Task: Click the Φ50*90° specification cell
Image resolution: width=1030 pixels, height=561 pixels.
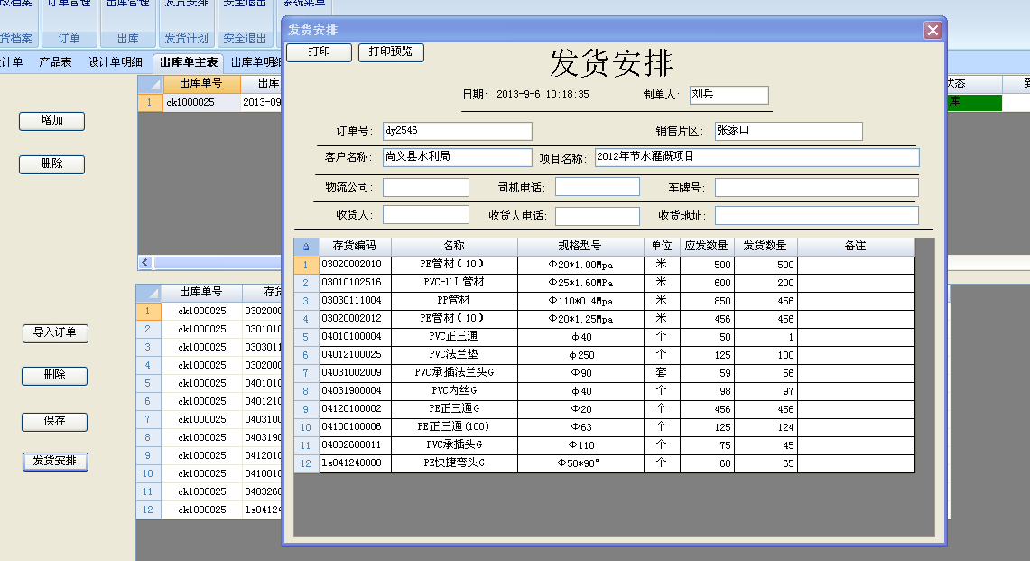Action: click(580, 463)
